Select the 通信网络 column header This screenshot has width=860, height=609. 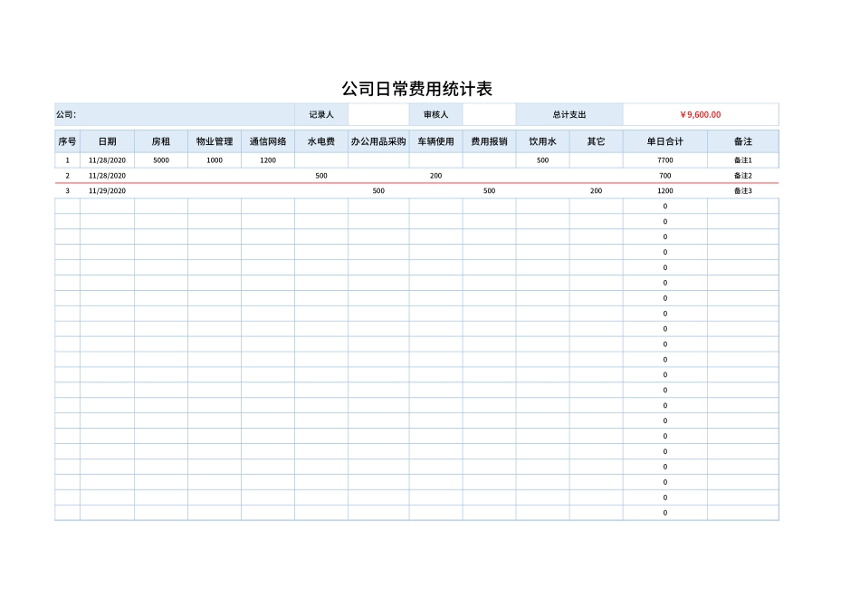(268, 140)
